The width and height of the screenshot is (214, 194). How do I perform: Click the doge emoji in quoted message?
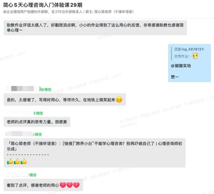click(195, 56)
